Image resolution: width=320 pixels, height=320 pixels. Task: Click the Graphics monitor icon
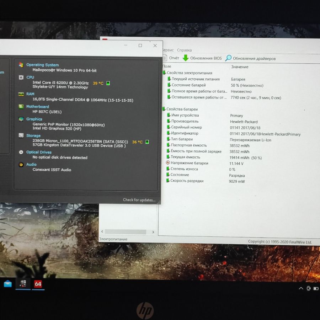pyautogui.click(x=21, y=119)
